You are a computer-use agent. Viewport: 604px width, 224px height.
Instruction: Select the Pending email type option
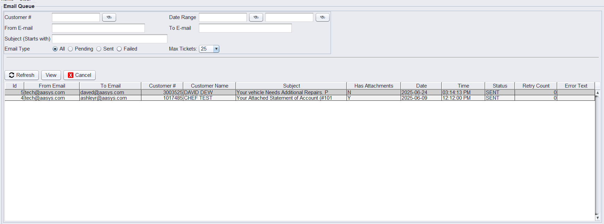click(71, 49)
